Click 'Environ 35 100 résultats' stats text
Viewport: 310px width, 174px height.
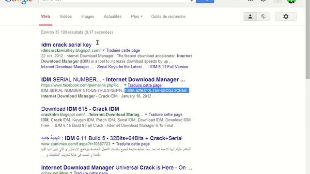77,32
